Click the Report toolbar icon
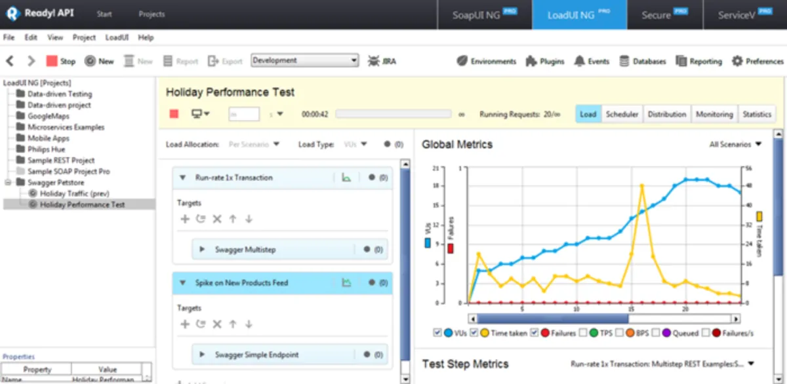The height and width of the screenshot is (384, 787). (180, 61)
